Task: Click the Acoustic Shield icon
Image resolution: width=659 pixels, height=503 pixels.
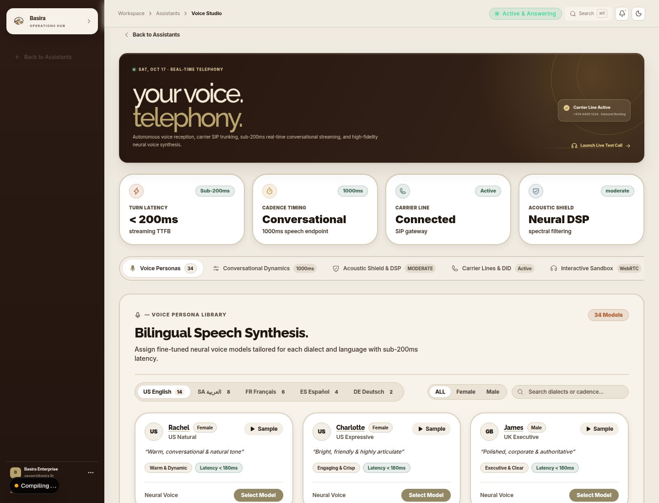Action: (x=536, y=191)
